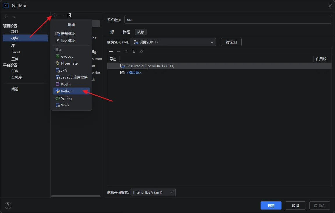335x213 pixels.
Task: Click the remove module minus icon
Action: (x=62, y=15)
